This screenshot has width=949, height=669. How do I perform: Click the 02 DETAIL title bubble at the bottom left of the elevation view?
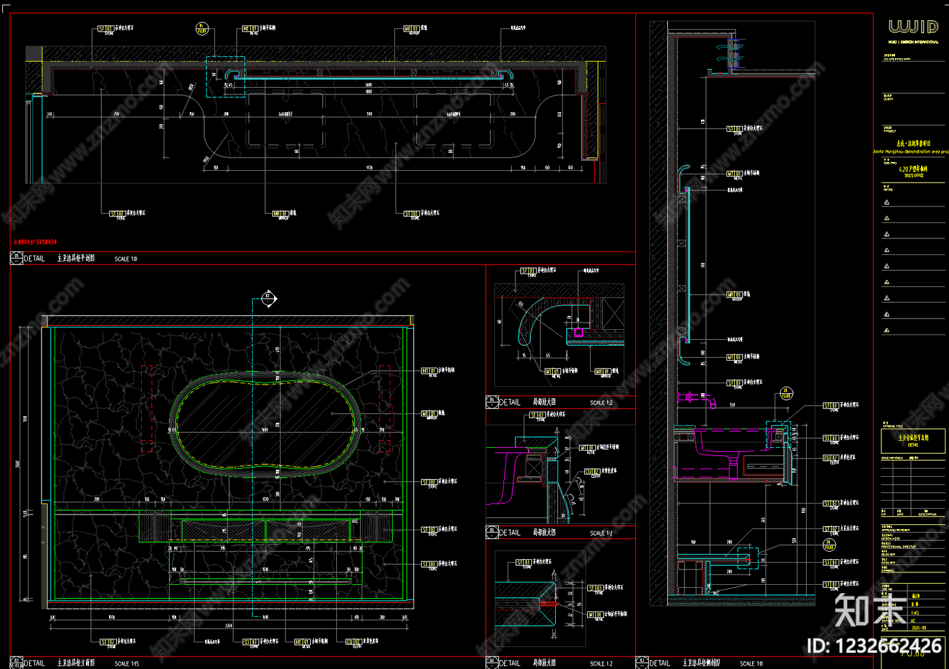(17, 662)
